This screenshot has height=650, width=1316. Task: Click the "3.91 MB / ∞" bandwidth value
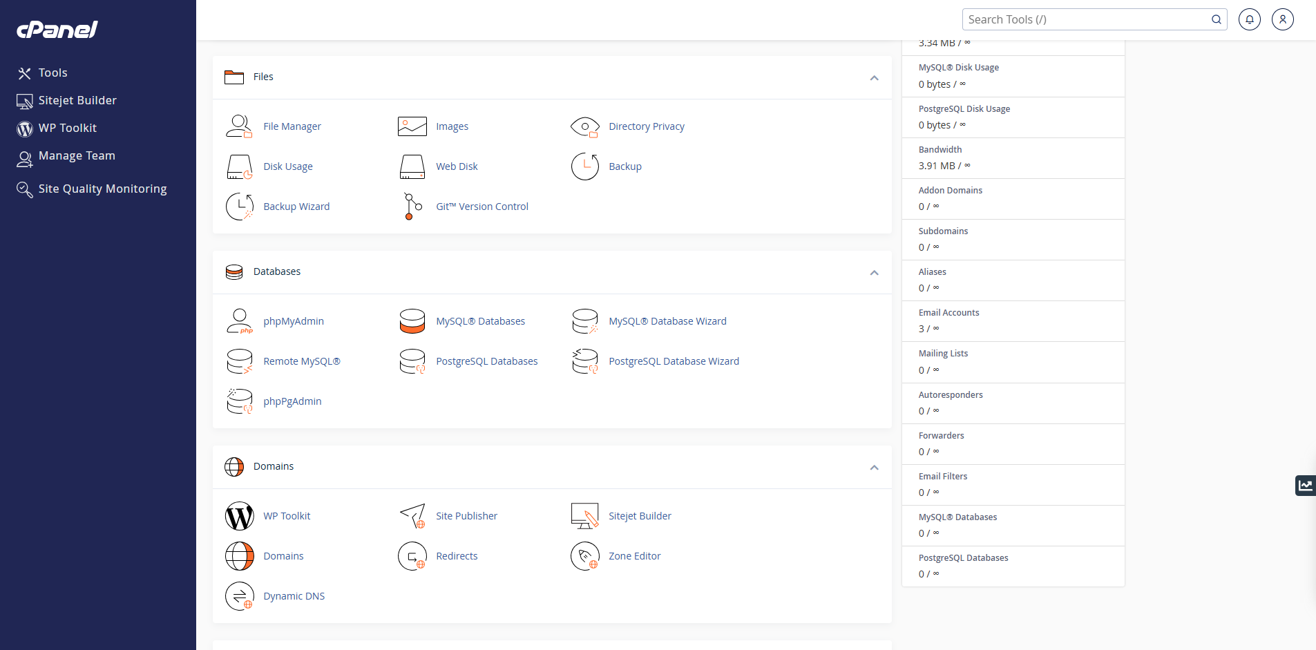[944, 166]
